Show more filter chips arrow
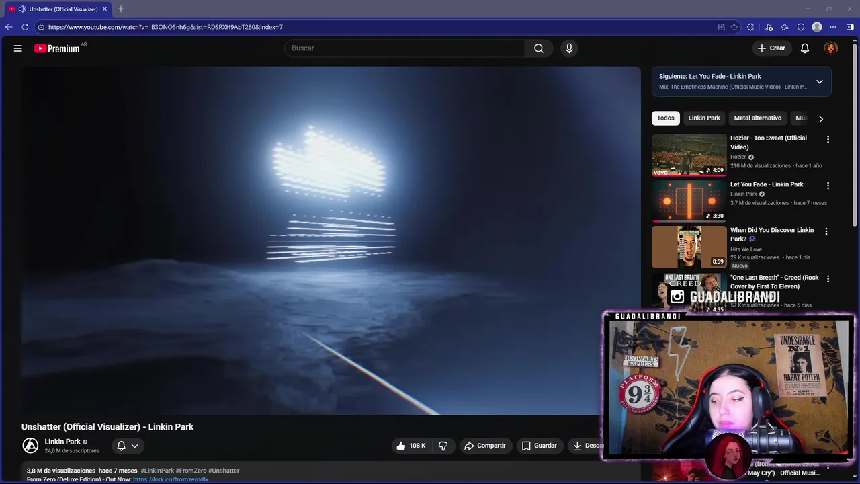This screenshot has width=860, height=484. click(820, 119)
